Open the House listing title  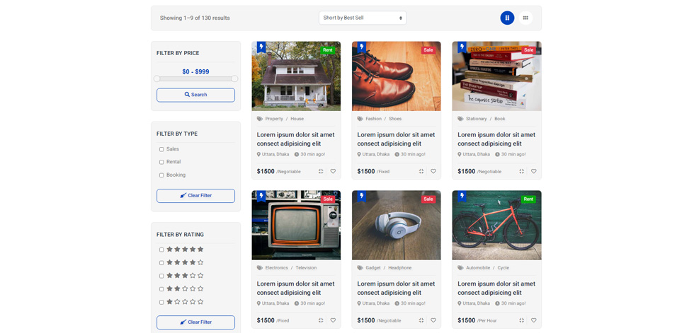point(296,139)
